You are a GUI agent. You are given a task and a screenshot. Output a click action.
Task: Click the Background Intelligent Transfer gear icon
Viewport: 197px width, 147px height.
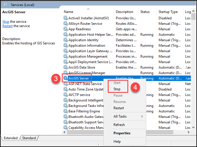click(65, 100)
